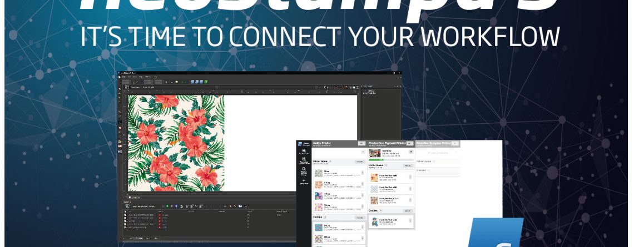634x247 pixels.
Task: Open options menu of first Acids Printer queue job
Action: pyautogui.click(x=362, y=173)
